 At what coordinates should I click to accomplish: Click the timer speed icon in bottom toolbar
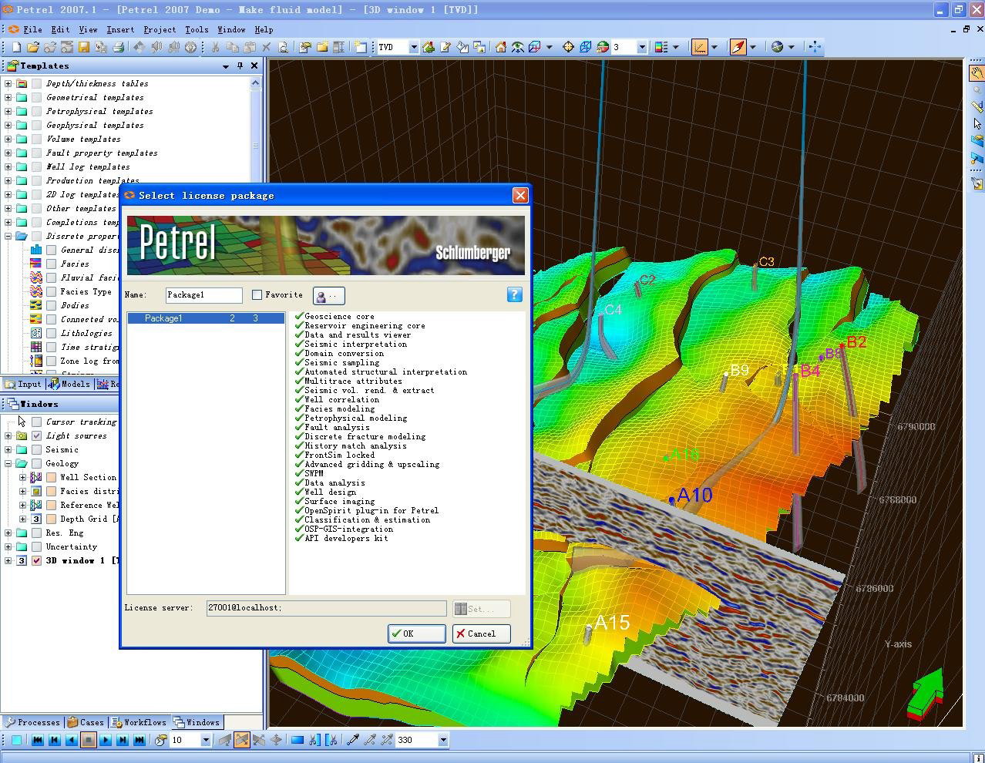160,740
